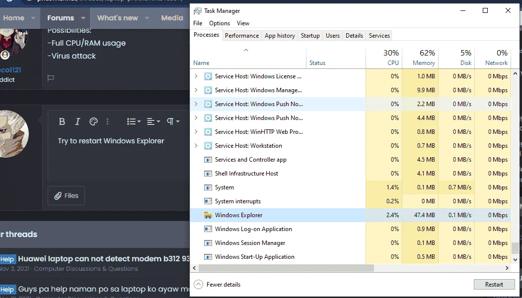This screenshot has height=298, width=522.
Task: Click the System process icon
Action: pyautogui.click(x=208, y=188)
